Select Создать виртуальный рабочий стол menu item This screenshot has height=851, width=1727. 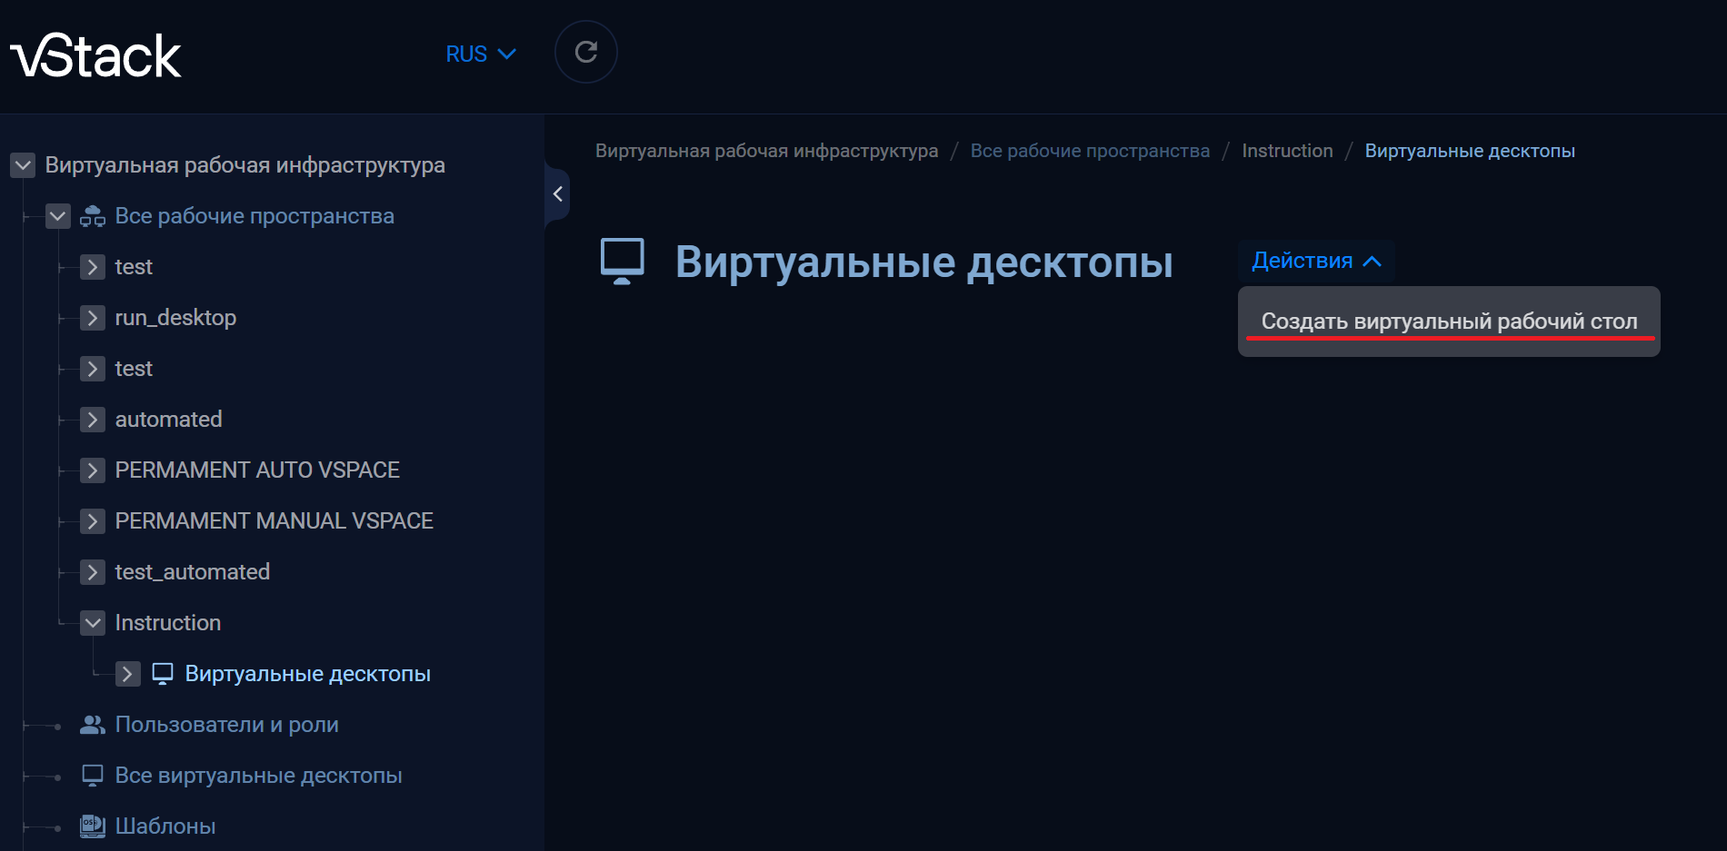pos(1448,322)
